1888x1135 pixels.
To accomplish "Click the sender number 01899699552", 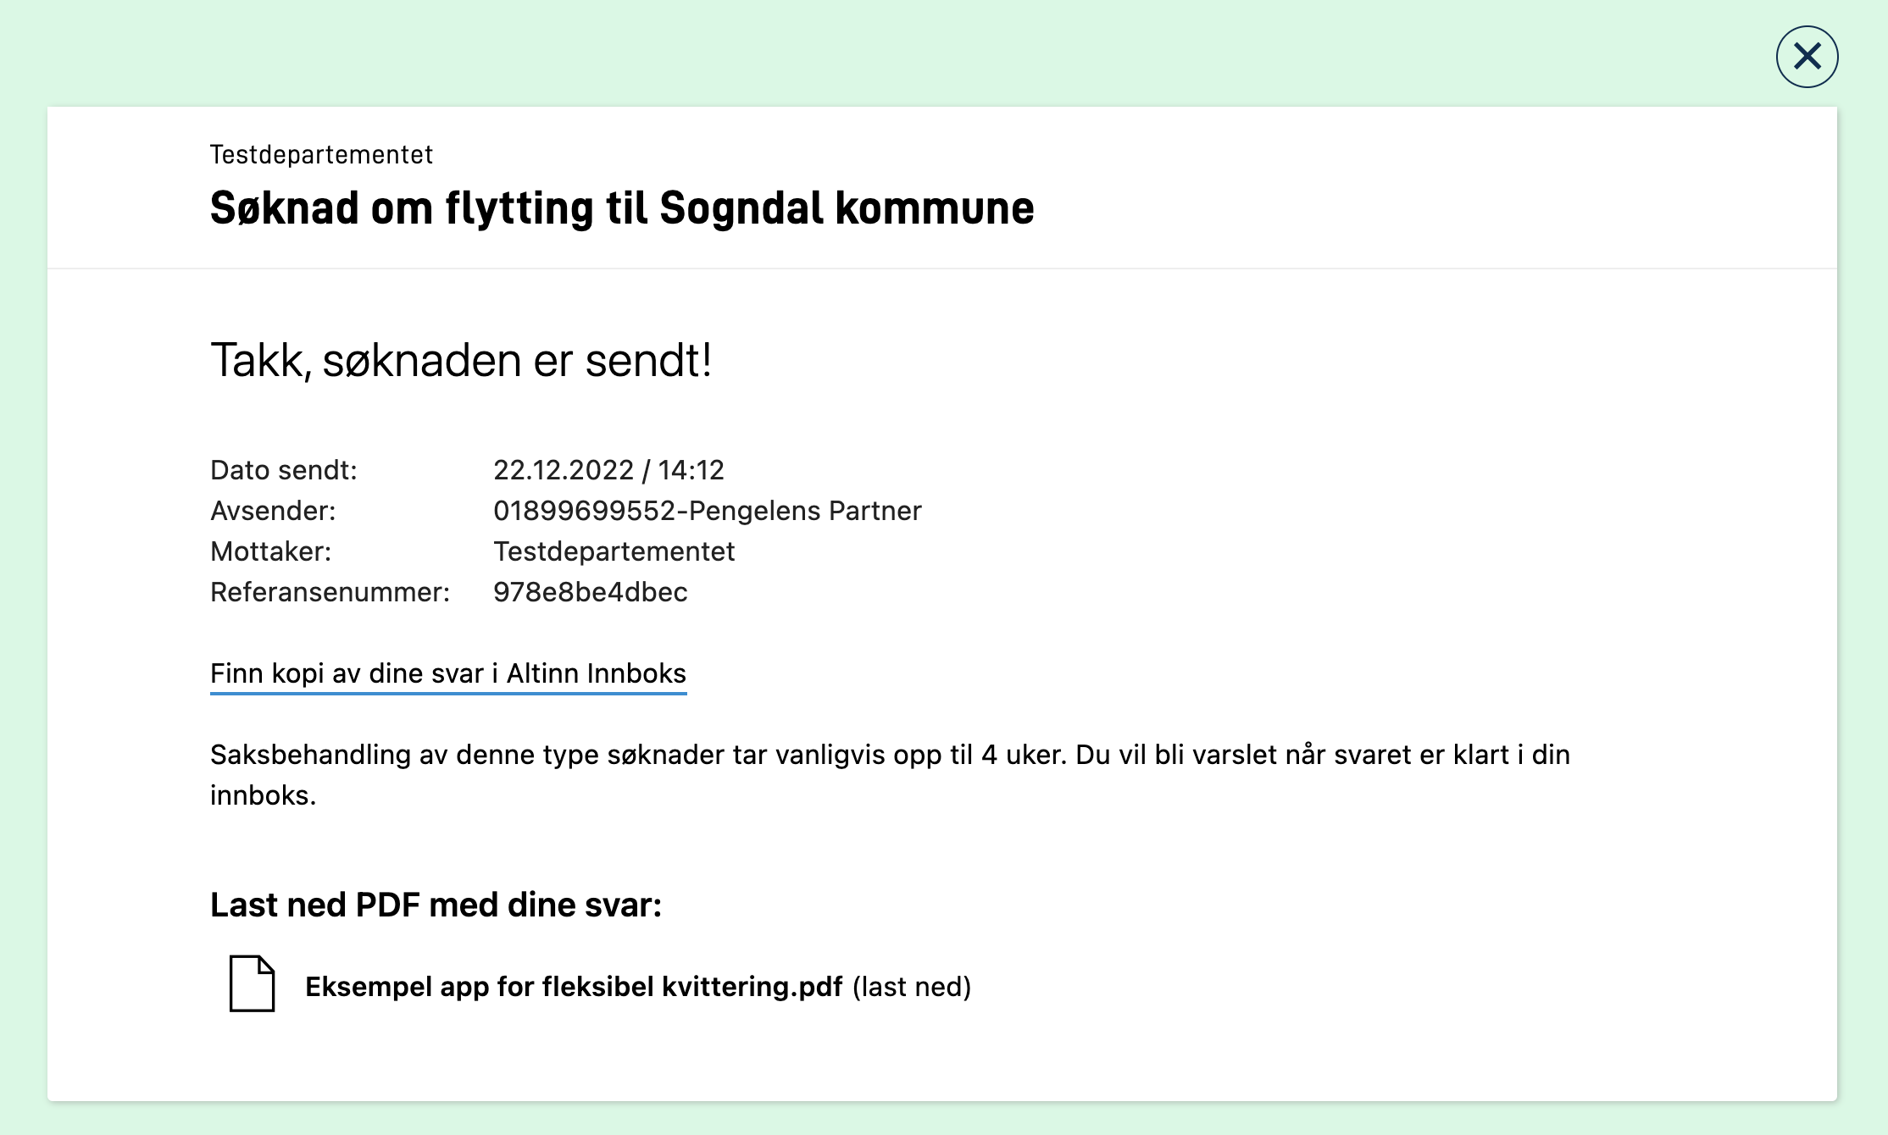I will [584, 511].
